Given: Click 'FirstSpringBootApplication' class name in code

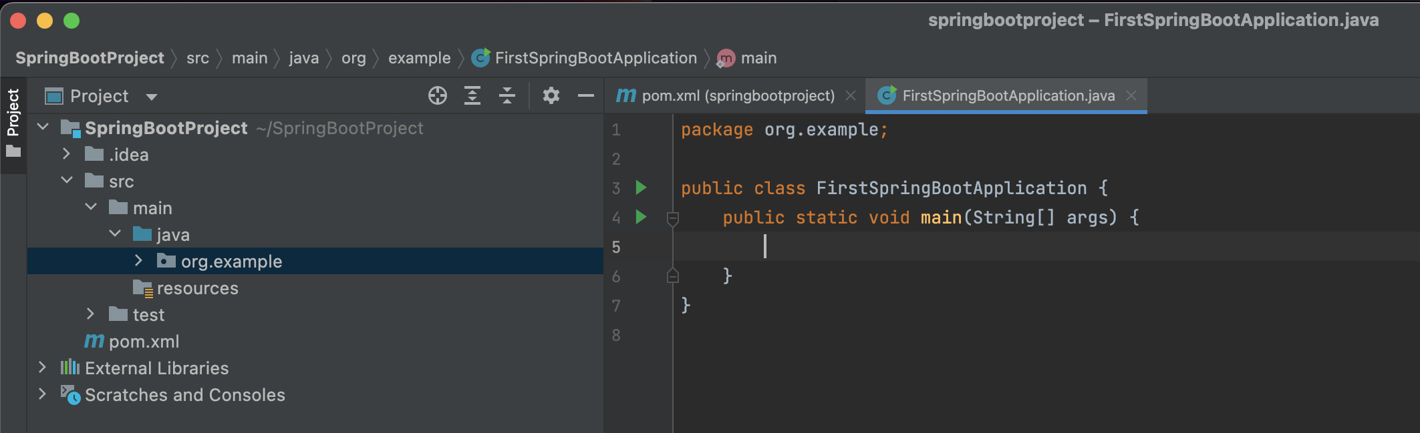Looking at the screenshot, I should pyautogui.click(x=952, y=188).
